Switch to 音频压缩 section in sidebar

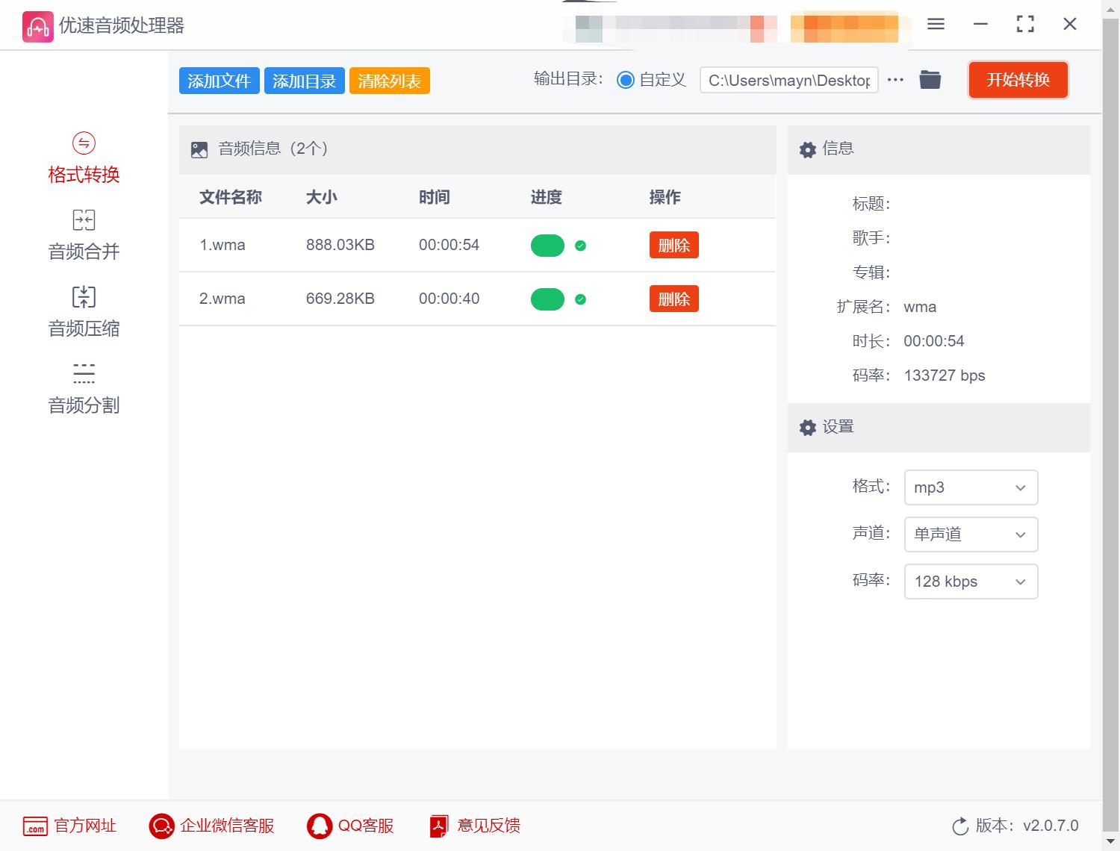(83, 328)
